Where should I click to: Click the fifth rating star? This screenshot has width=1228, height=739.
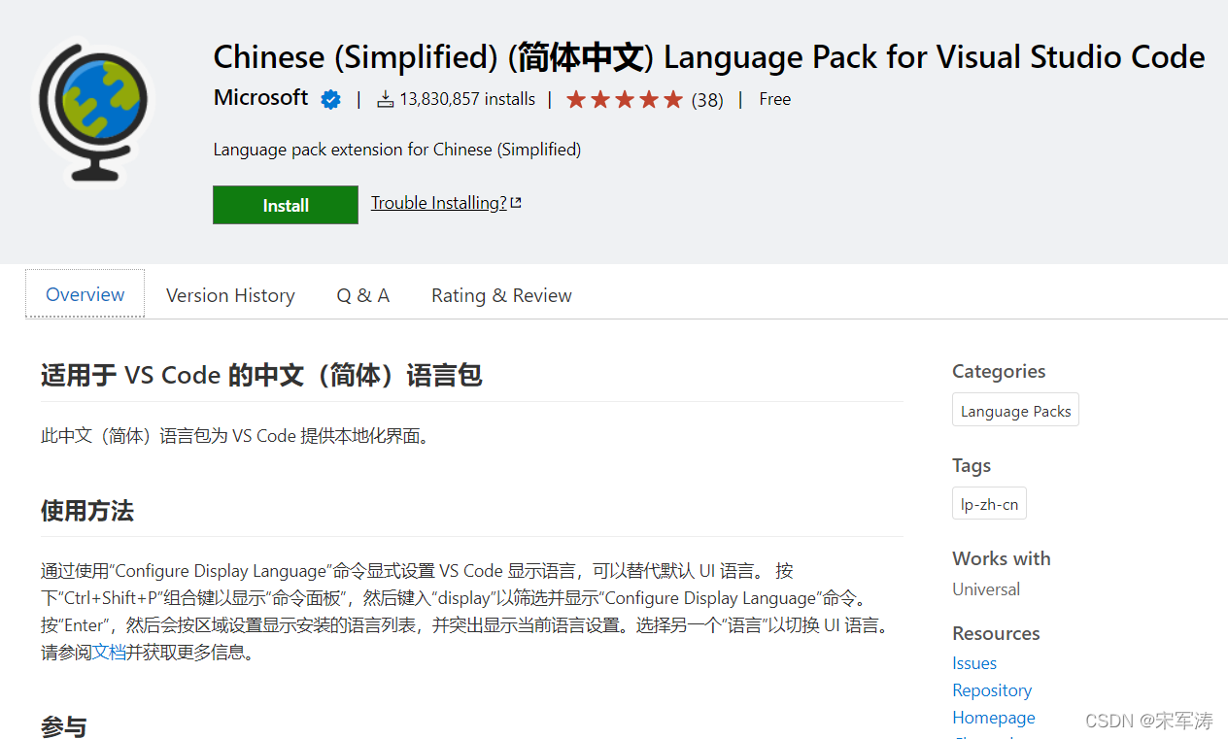tap(674, 98)
